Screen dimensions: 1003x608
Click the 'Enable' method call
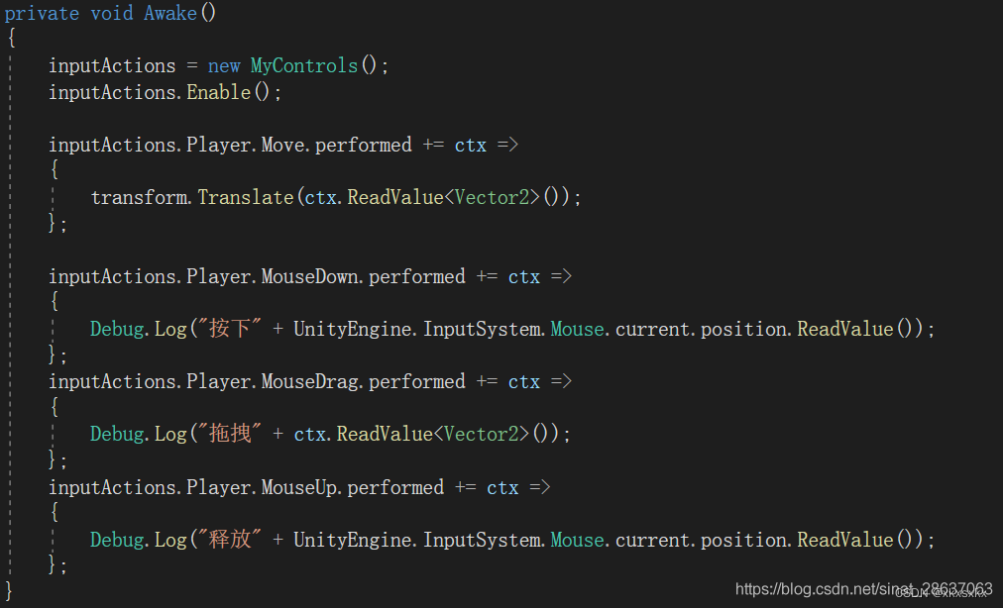pyautogui.click(x=219, y=93)
